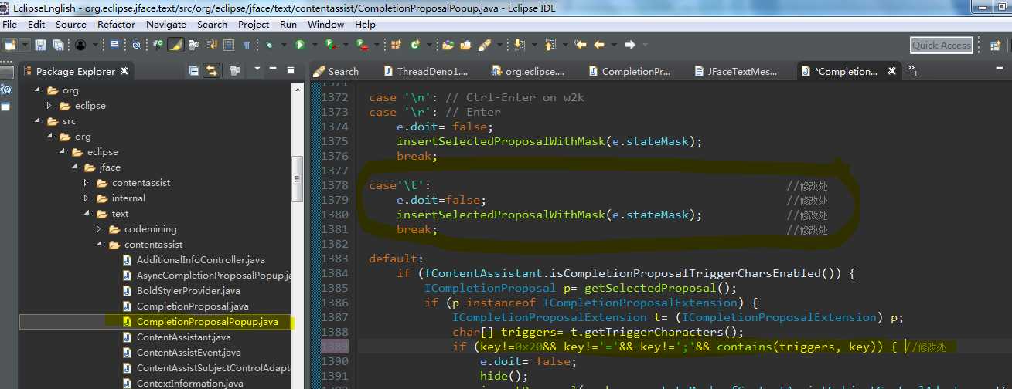Click the Quick Access search field
This screenshot has width=1012, height=389.
(x=941, y=45)
